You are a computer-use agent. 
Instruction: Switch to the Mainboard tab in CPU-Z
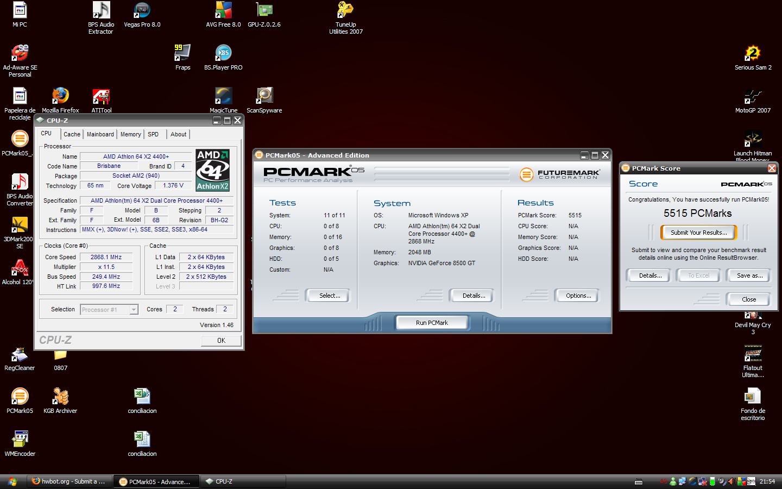[x=100, y=134]
